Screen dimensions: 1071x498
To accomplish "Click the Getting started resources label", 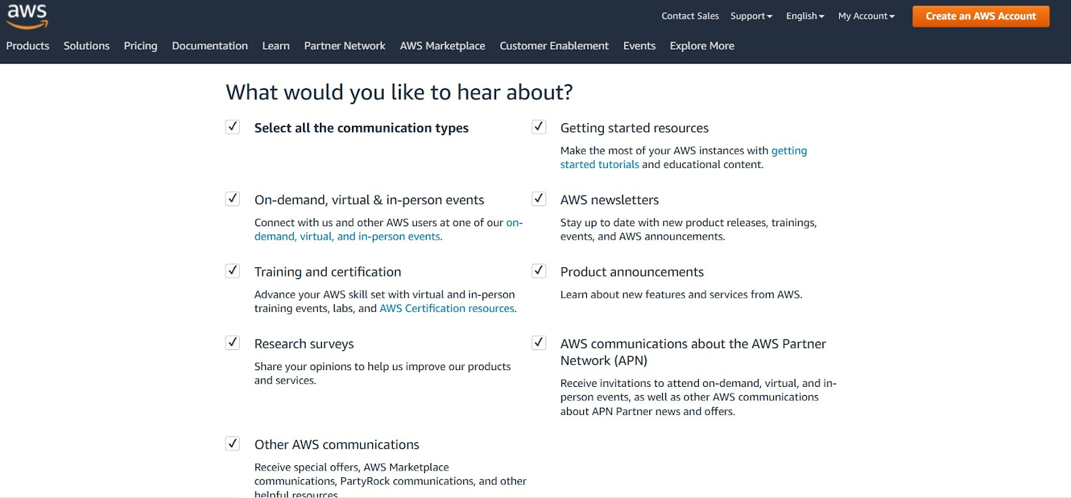I will 635,128.
